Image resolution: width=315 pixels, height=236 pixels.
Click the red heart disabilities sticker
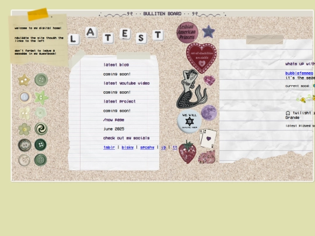(201, 58)
